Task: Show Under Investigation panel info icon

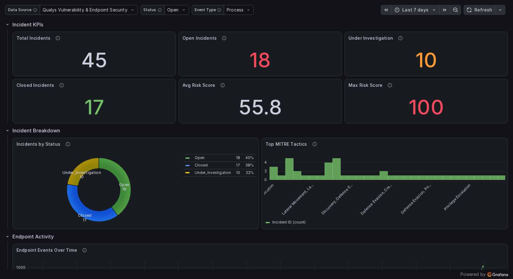Action: (400, 38)
